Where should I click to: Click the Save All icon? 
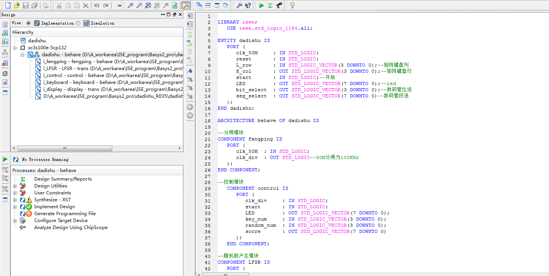35,5
